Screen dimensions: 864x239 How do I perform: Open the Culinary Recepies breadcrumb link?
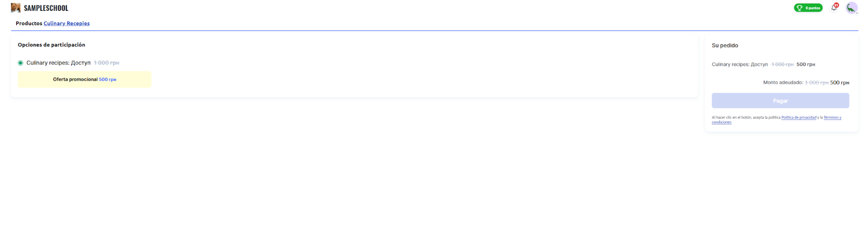(x=66, y=24)
